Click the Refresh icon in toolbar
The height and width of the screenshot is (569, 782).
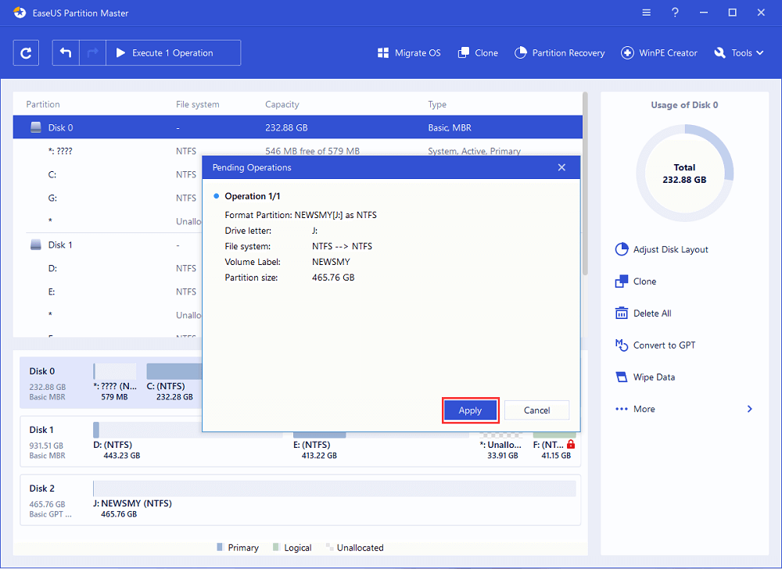pyautogui.click(x=26, y=52)
